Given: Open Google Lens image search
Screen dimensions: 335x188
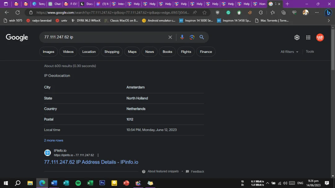Looking at the screenshot, I should tap(192, 37).
